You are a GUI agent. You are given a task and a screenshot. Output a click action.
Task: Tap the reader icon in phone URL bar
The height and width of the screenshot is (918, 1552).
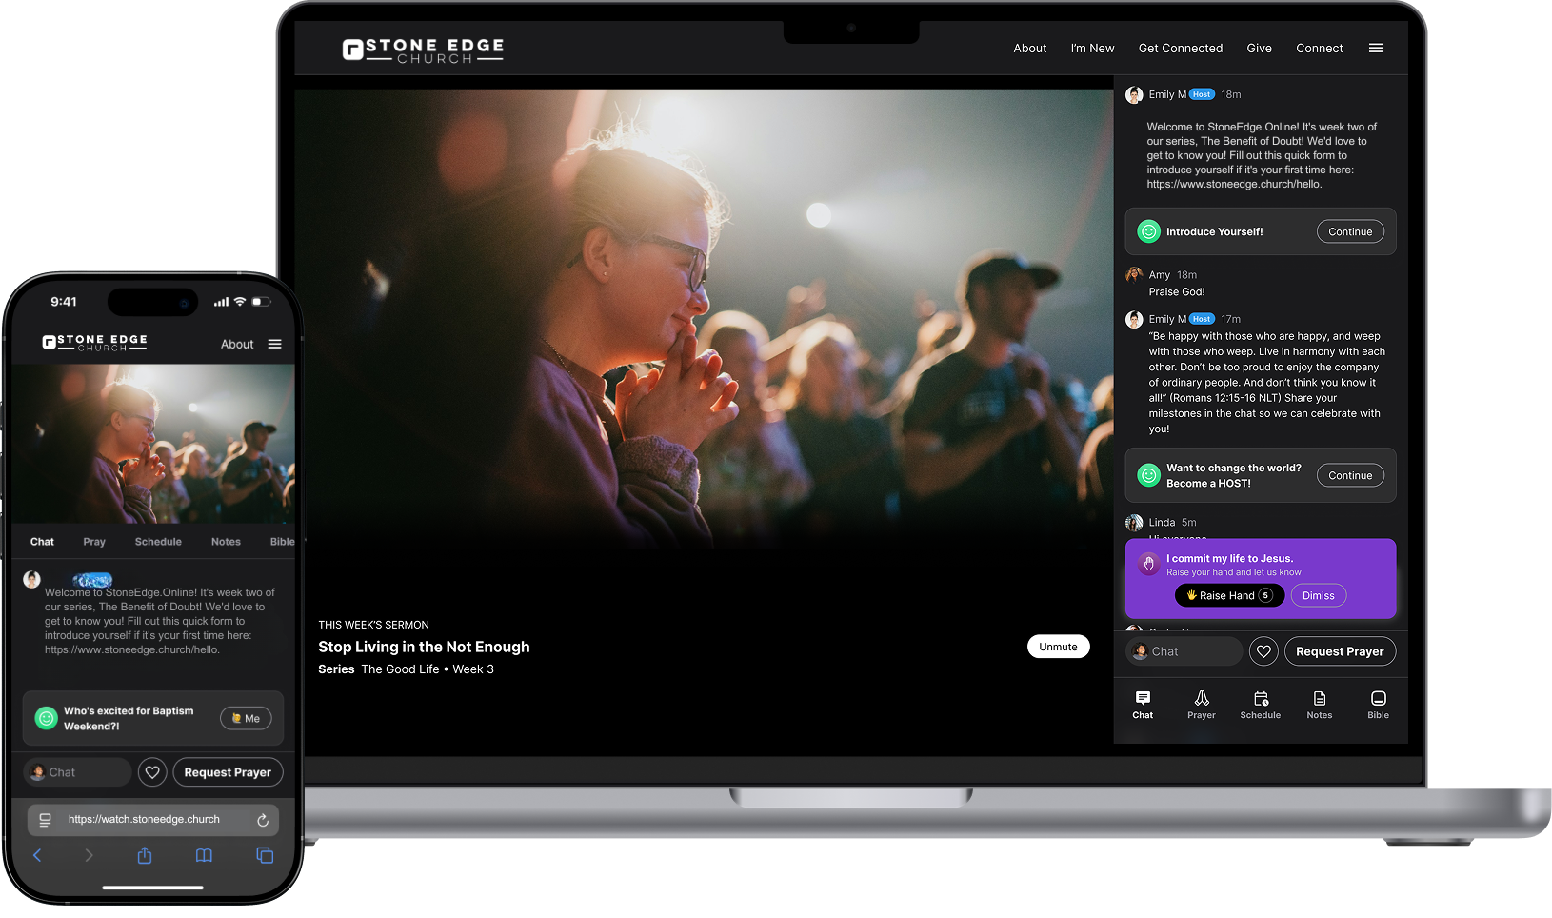point(45,819)
